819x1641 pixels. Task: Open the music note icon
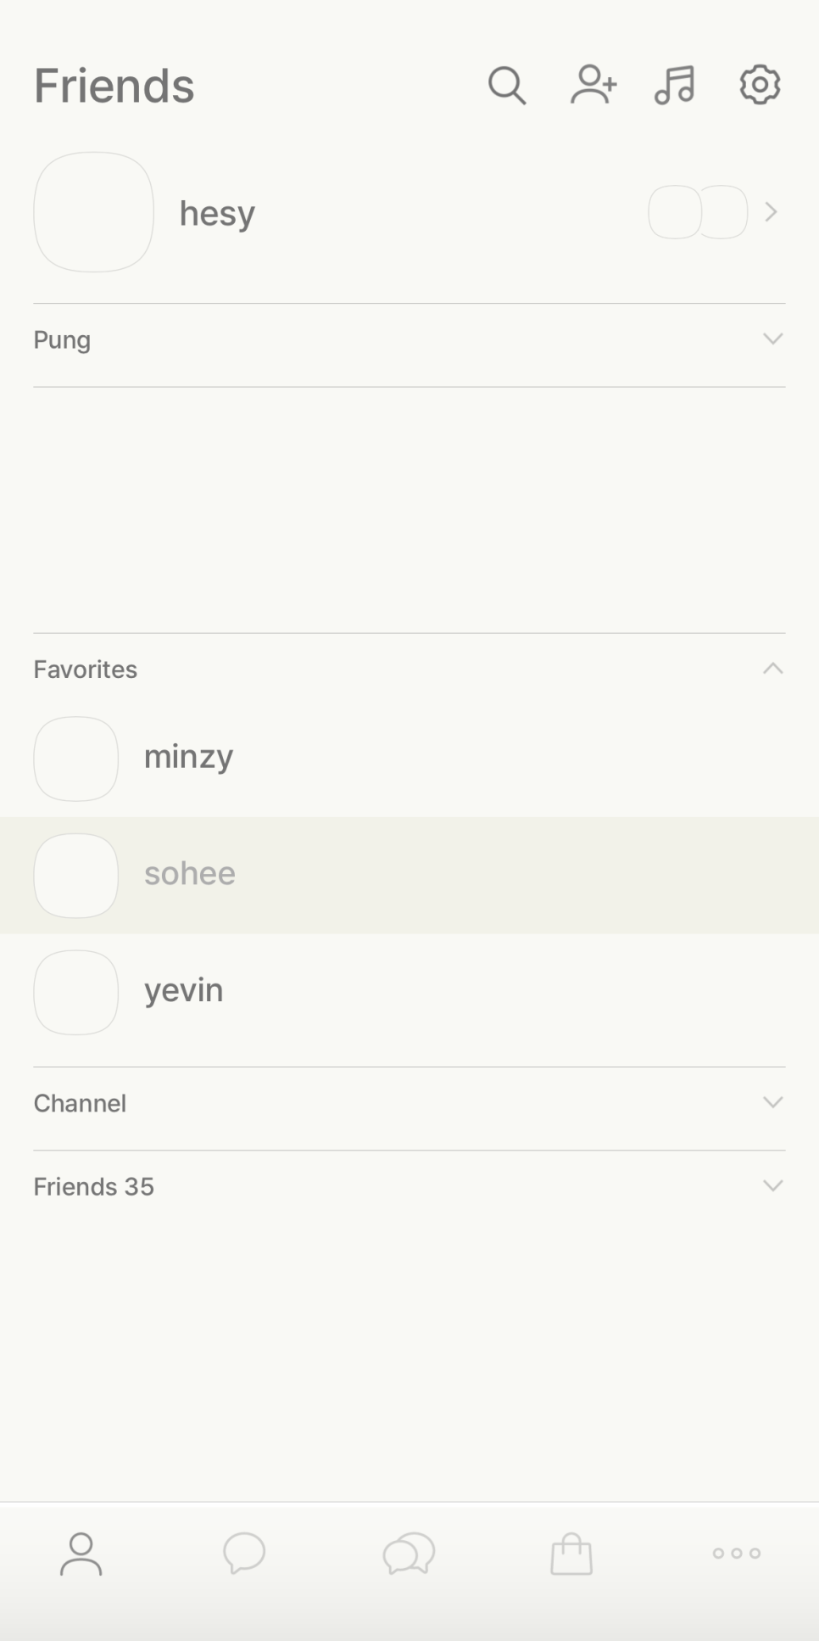(675, 85)
